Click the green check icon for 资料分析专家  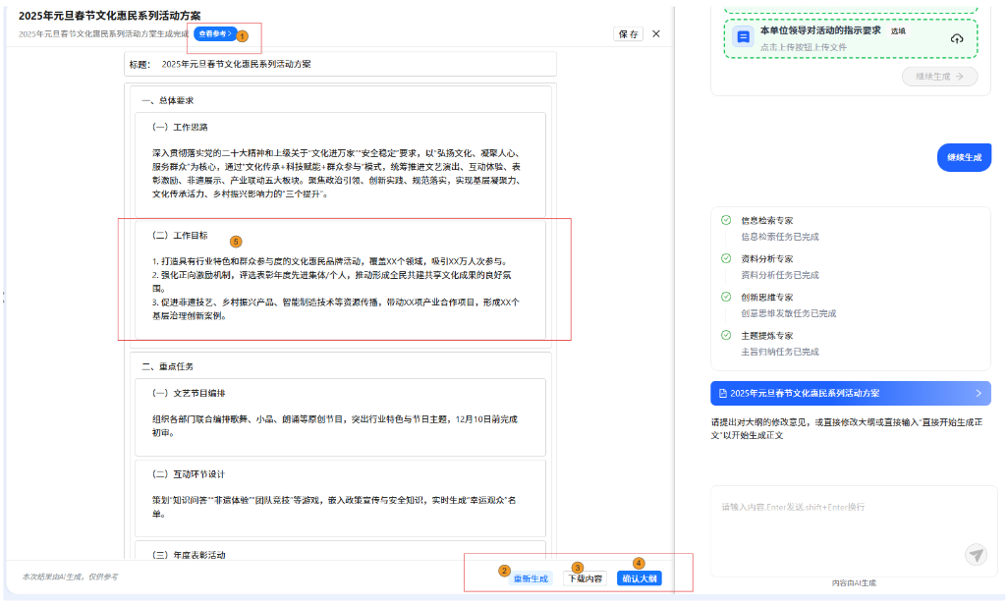coord(726,258)
